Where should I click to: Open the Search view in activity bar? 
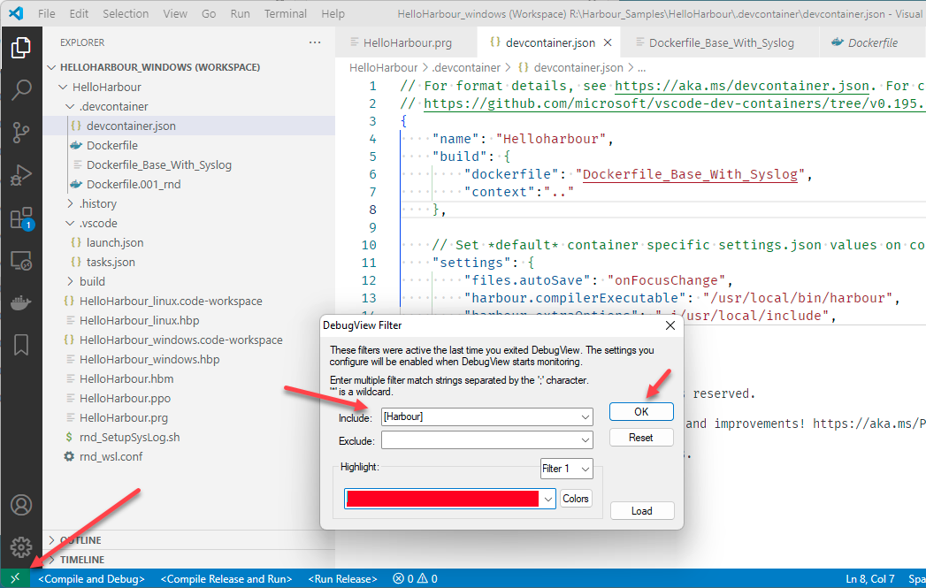point(21,90)
